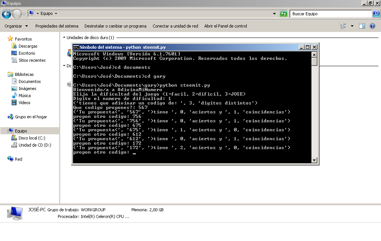The image size is (381, 241).
Task: Change view with the view-mode icon
Action: coord(343,26)
